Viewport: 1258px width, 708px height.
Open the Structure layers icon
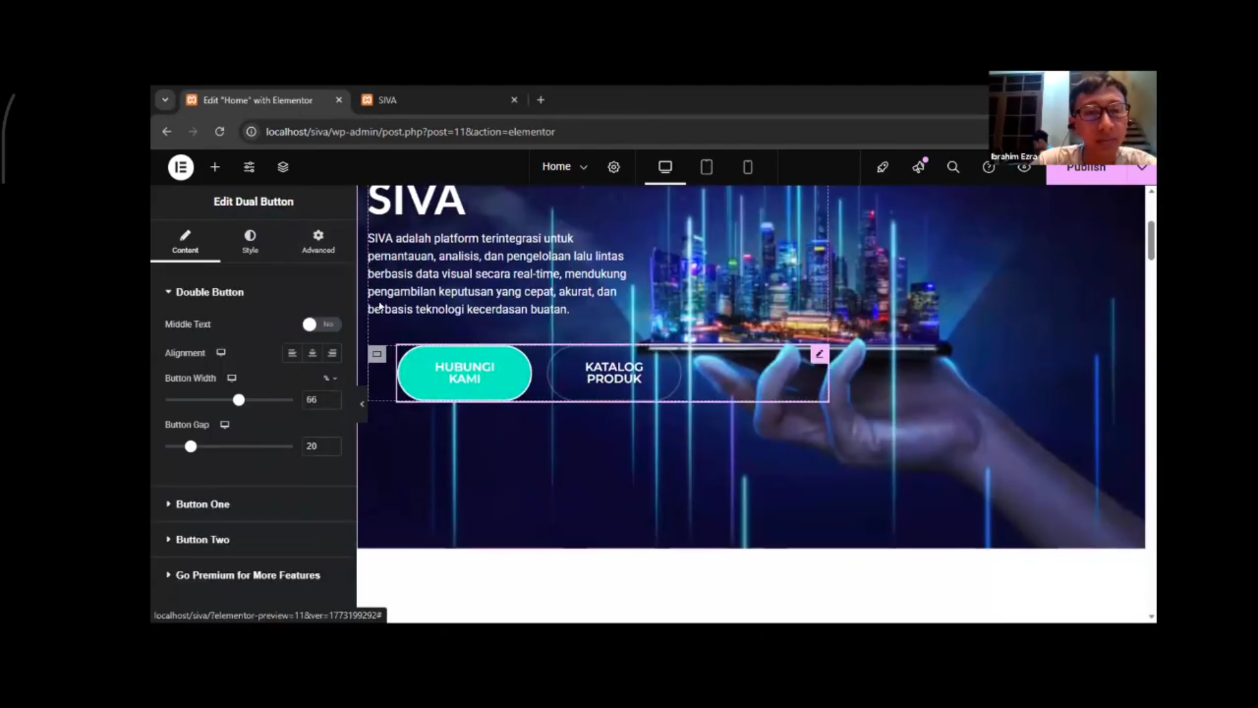click(283, 167)
